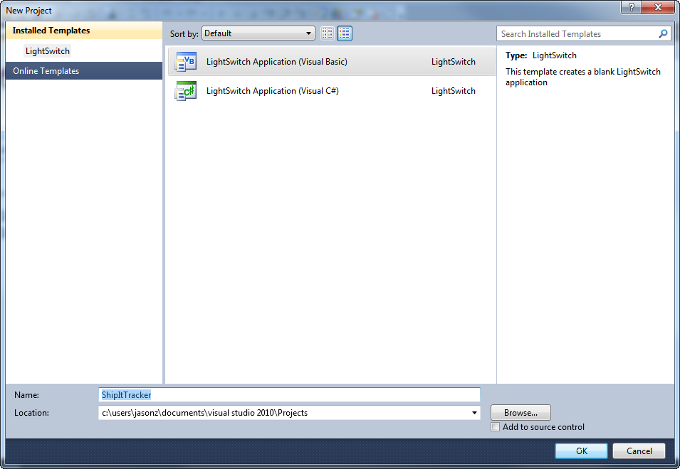
Task: Select the LightSwitch Application (Visual C#) template icon
Action: pyautogui.click(x=185, y=90)
